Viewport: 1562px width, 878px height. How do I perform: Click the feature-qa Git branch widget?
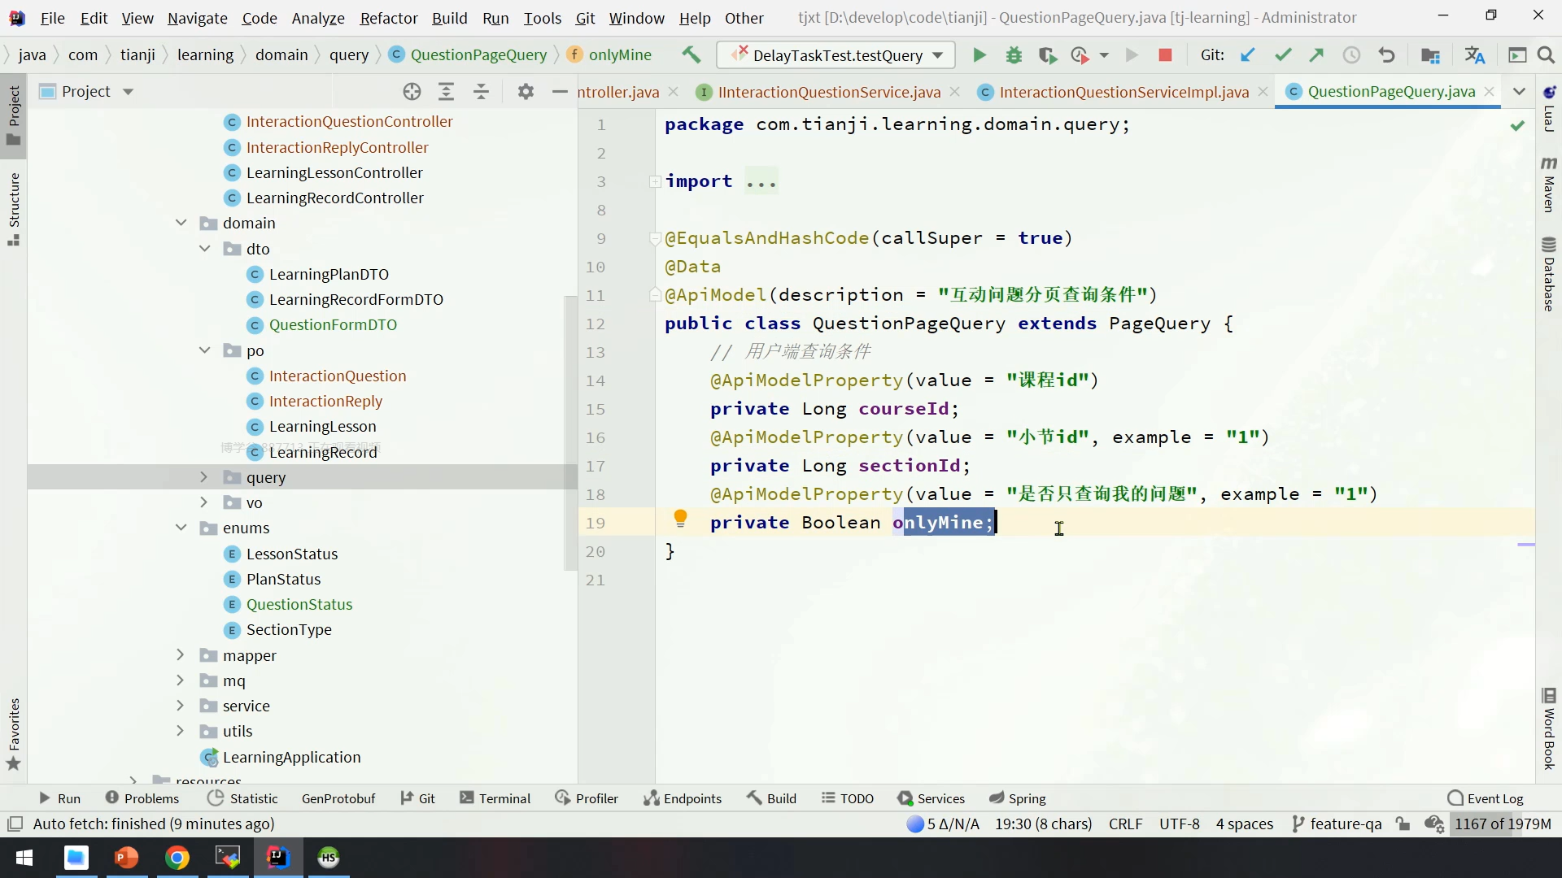pyautogui.click(x=1337, y=824)
